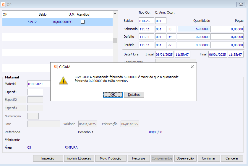Click the Inicial date field
The height and width of the screenshot is (166, 248).
[x=164, y=55]
